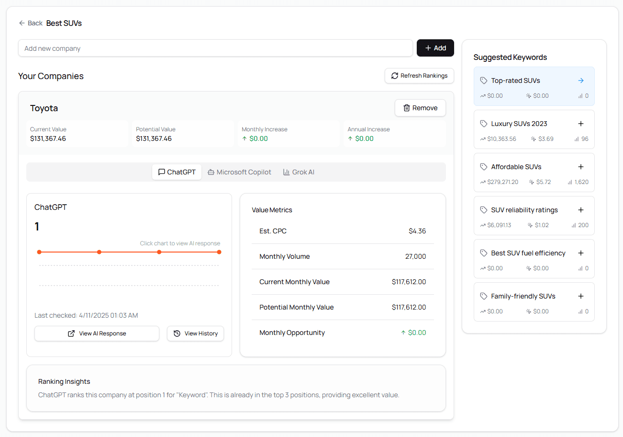Switch to the Grok AI tab
This screenshot has width=623, height=437.
[299, 172]
